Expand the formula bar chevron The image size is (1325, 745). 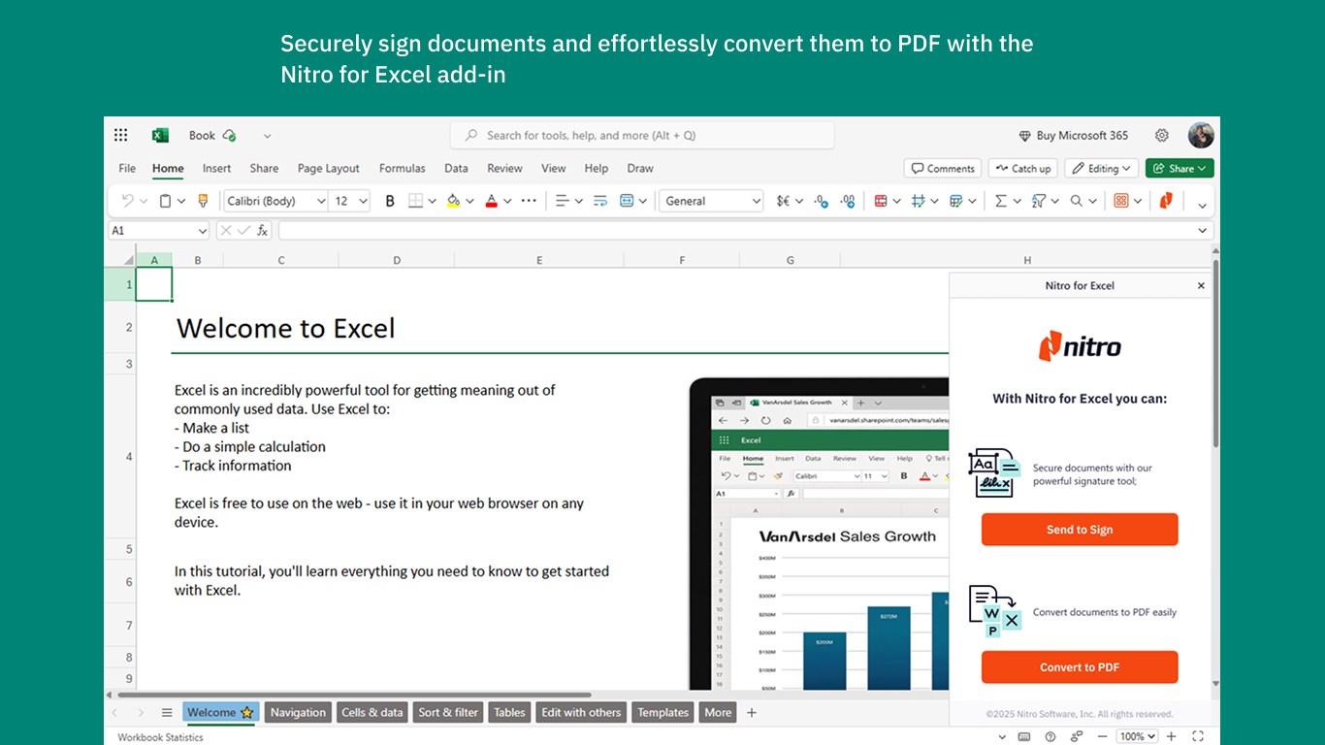point(1204,231)
